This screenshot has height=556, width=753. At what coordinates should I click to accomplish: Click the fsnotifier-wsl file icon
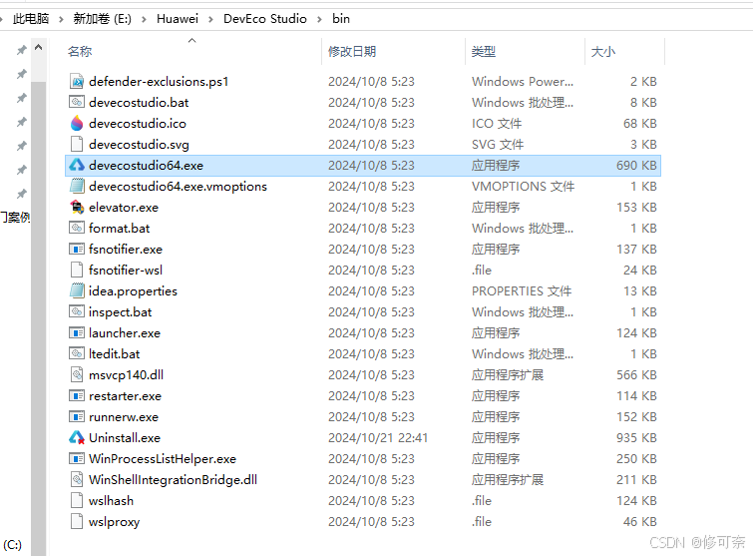[x=77, y=271]
